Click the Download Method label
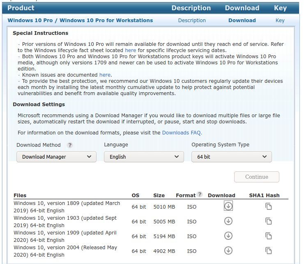 click(x=39, y=145)
